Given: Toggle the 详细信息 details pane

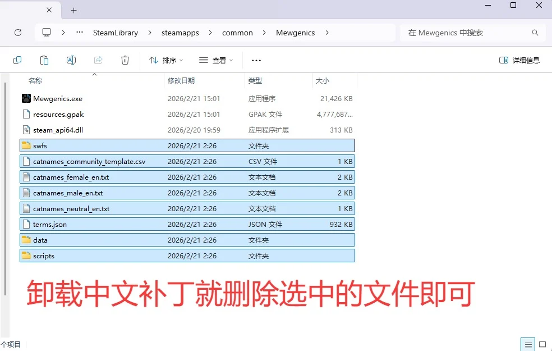Looking at the screenshot, I should (x=519, y=60).
